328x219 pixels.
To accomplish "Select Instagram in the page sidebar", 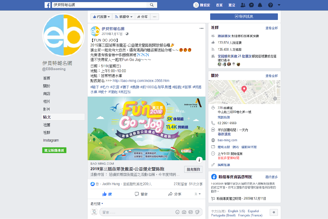I will tap(51, 140).
